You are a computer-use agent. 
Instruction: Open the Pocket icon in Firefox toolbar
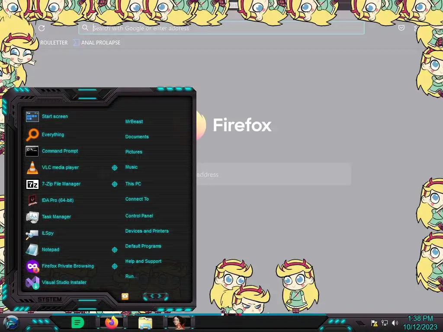[401, 28]
